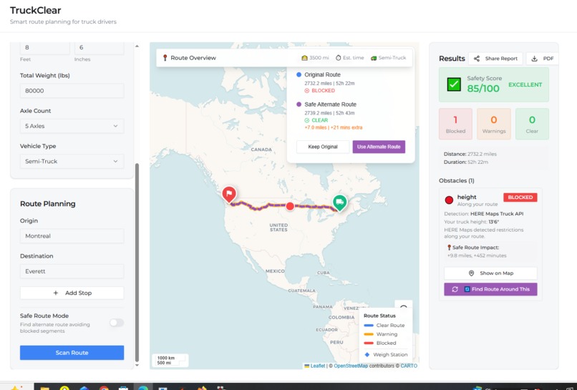Click the Safety Score 85/100 value
This screenshot has width=577, height=390.
483,89
